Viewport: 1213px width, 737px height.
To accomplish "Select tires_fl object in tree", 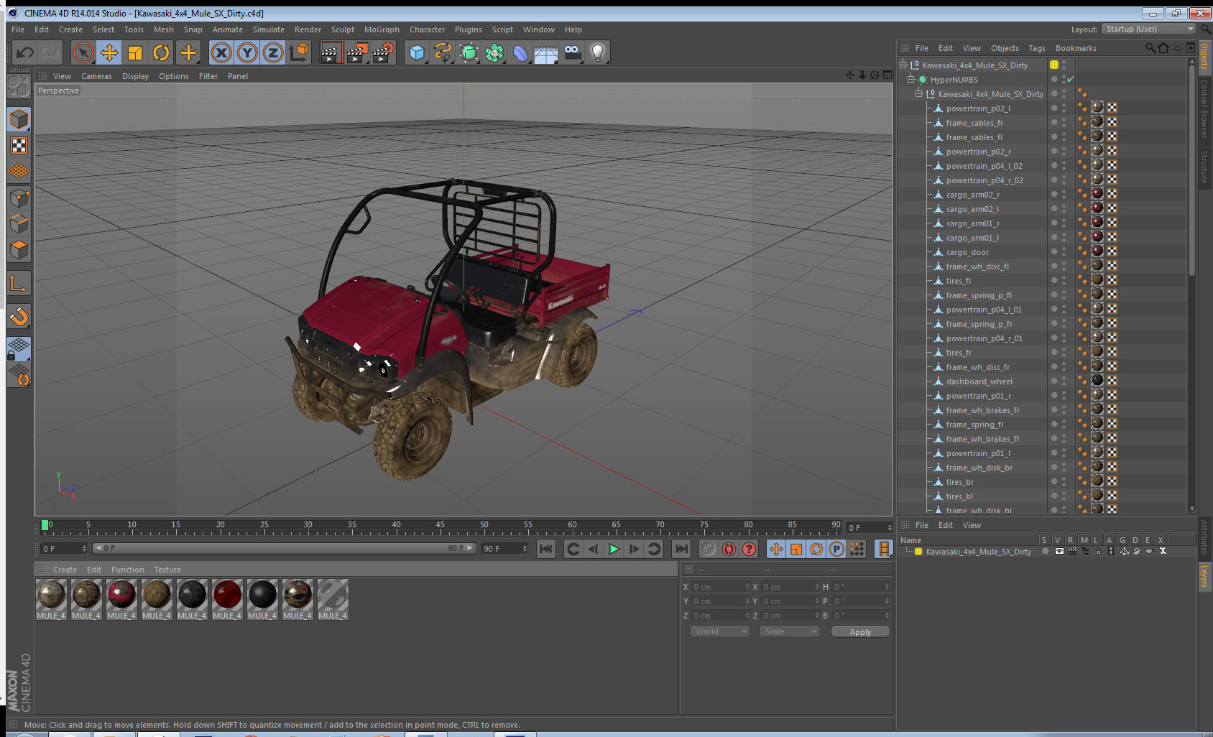I will click(x=958, y=281).
